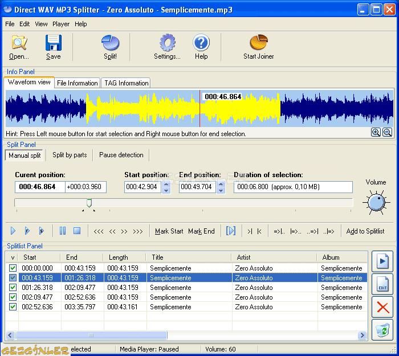Switch to File Information tab
This screenshot has height=356, width=399.
click(77, 83)
